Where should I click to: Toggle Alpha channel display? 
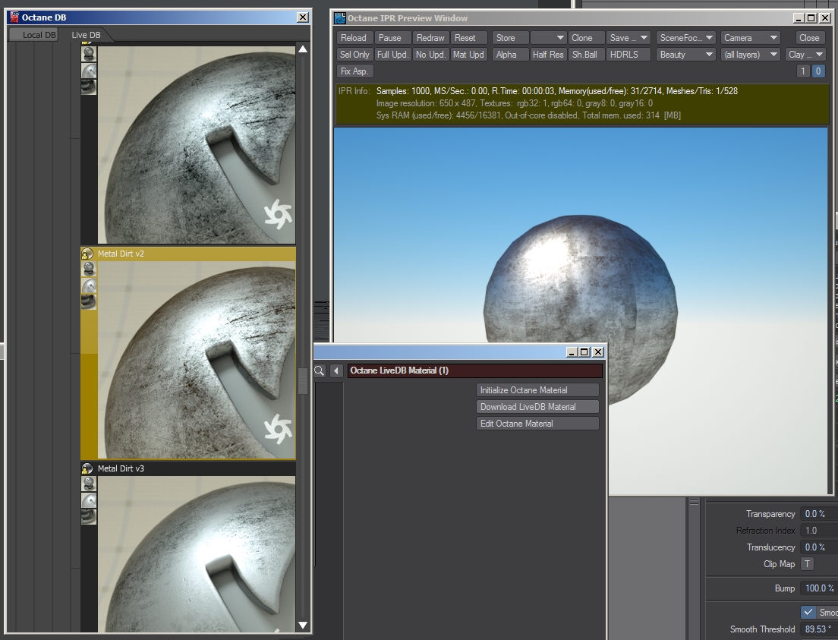tap(510, 55)
